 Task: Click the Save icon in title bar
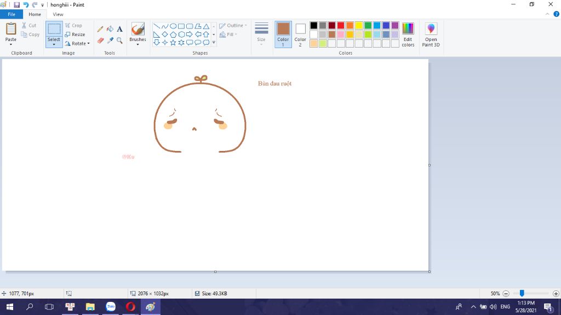[x=17, y=4]
